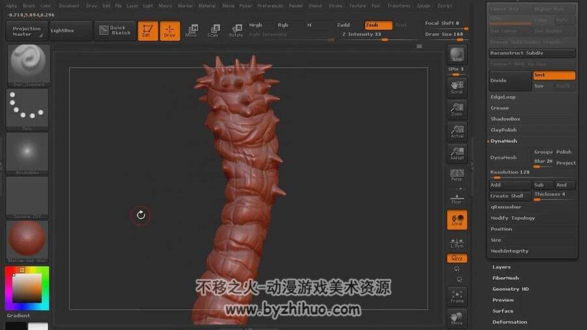Enable the Rgb channel toggle
This screenshot has height=330, width=587.
click(283, 25)
